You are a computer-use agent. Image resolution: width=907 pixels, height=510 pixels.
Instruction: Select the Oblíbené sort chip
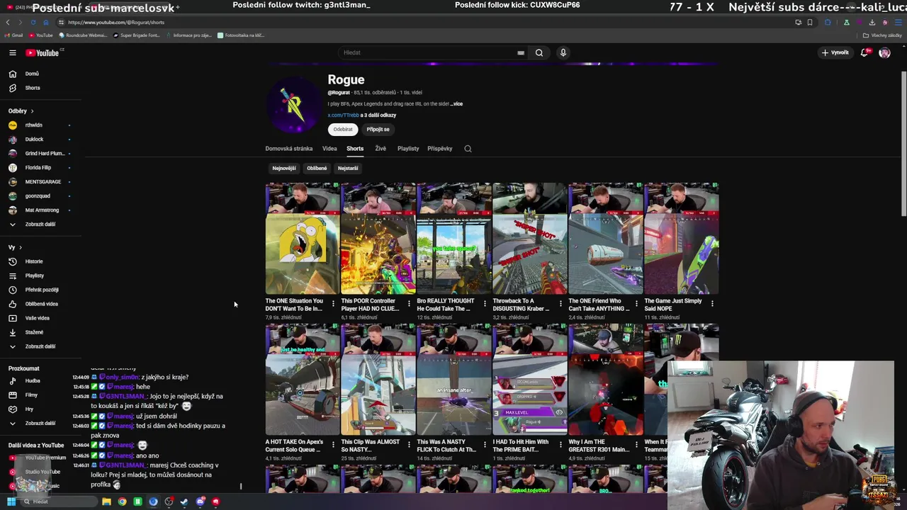(317, 169)
